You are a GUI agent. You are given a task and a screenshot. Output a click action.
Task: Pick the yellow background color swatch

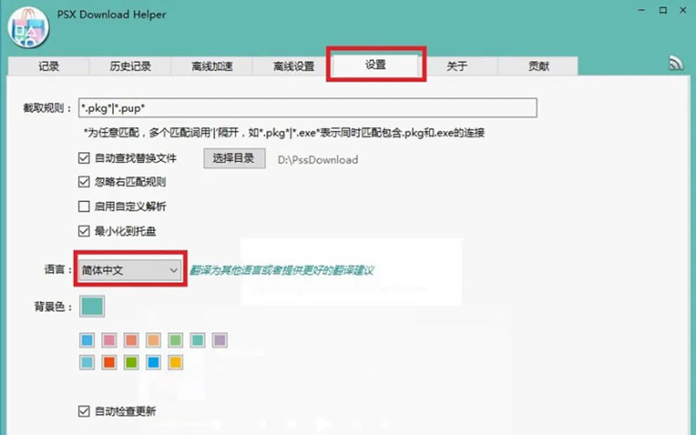coord(175,361)
